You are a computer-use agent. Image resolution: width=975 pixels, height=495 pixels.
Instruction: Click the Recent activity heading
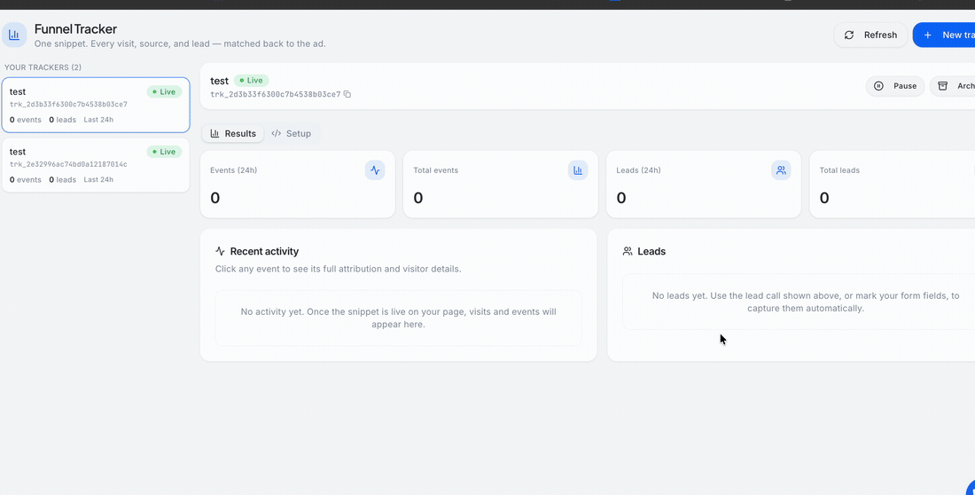pos(264,252)
